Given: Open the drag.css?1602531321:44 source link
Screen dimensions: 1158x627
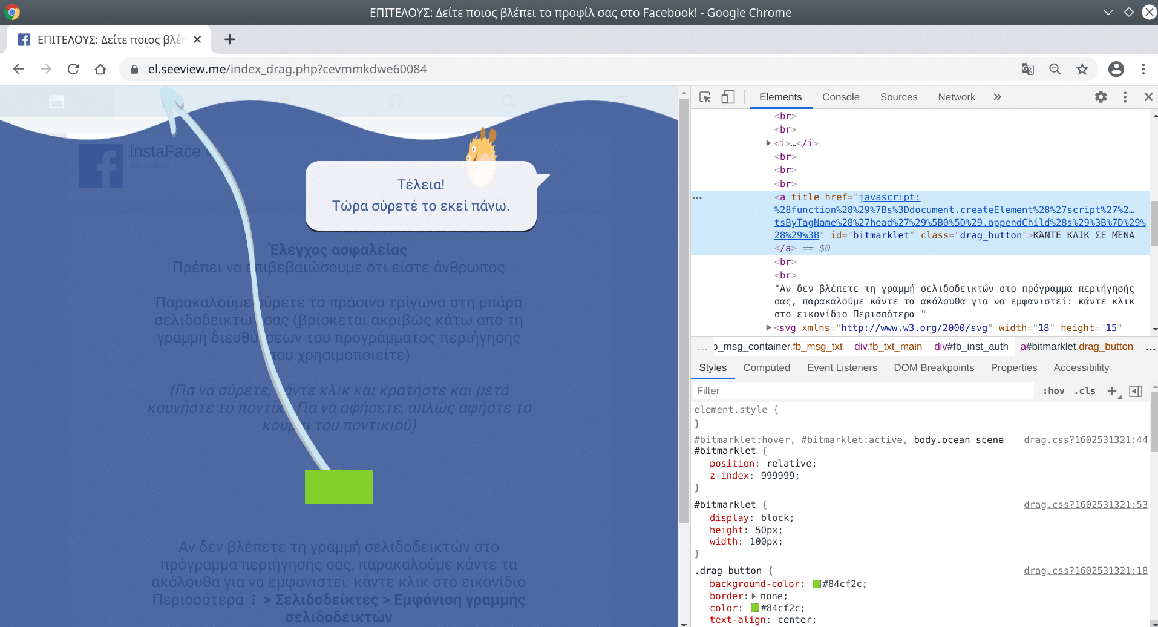Looking at the screenshot, I should pyautogui.click(x=1085, y=440).
